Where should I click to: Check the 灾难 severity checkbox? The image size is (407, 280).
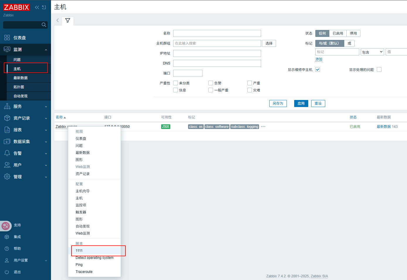[250, 90]
